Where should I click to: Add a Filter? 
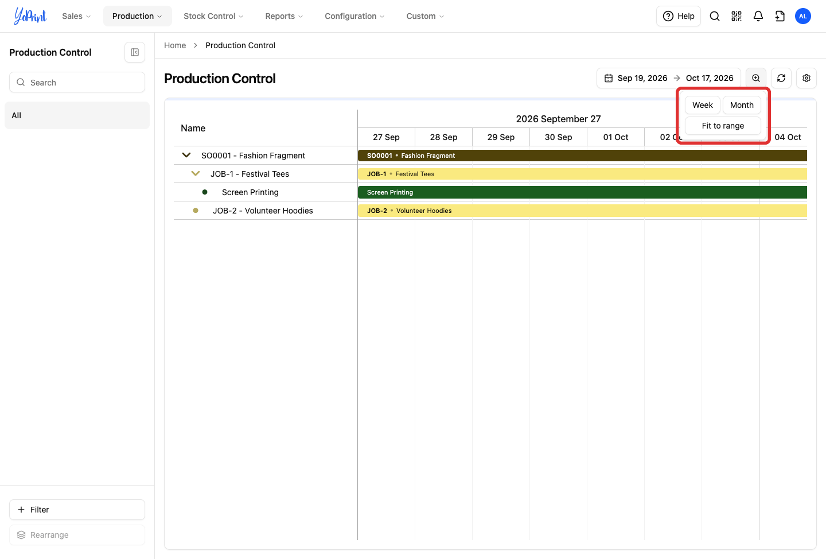point(77,510)
